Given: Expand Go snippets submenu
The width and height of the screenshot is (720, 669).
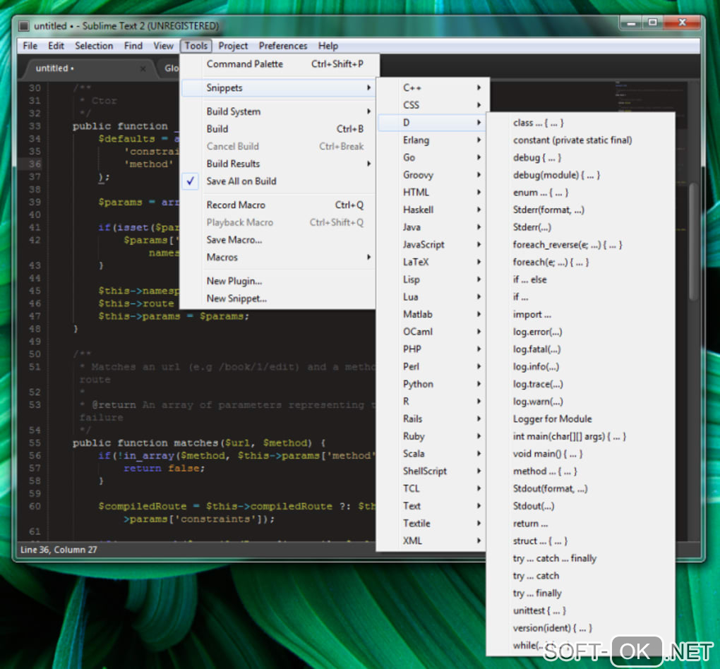Looking at the screenshot, I should (x=433, y=157).
